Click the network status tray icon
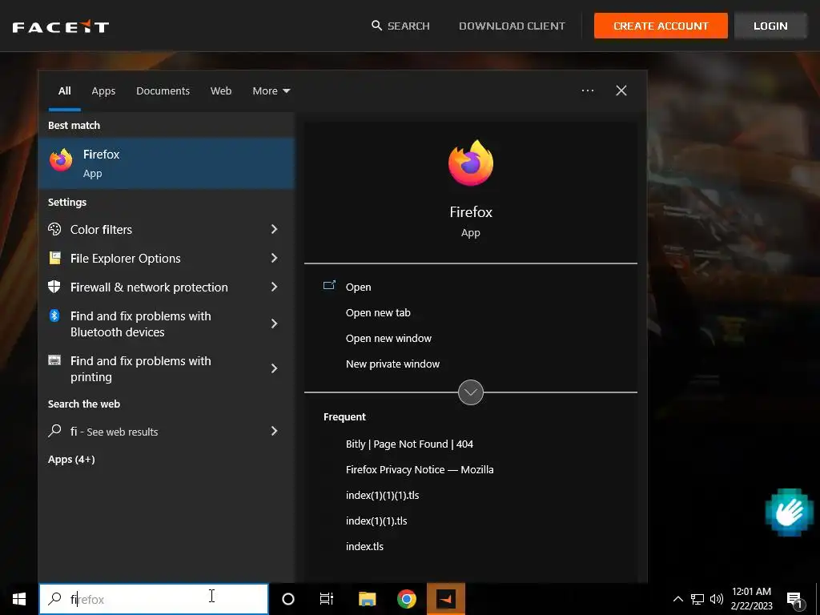Screen dimensions: 820x615 697,599
